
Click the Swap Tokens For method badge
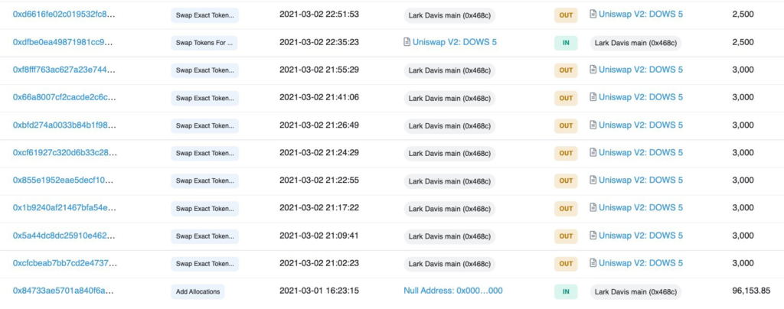tap(204, 43)
